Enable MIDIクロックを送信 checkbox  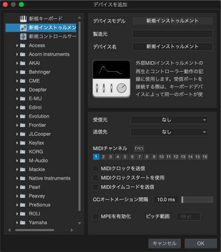95,169
